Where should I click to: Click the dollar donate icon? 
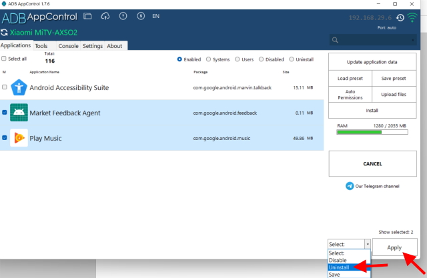(139, 15)
